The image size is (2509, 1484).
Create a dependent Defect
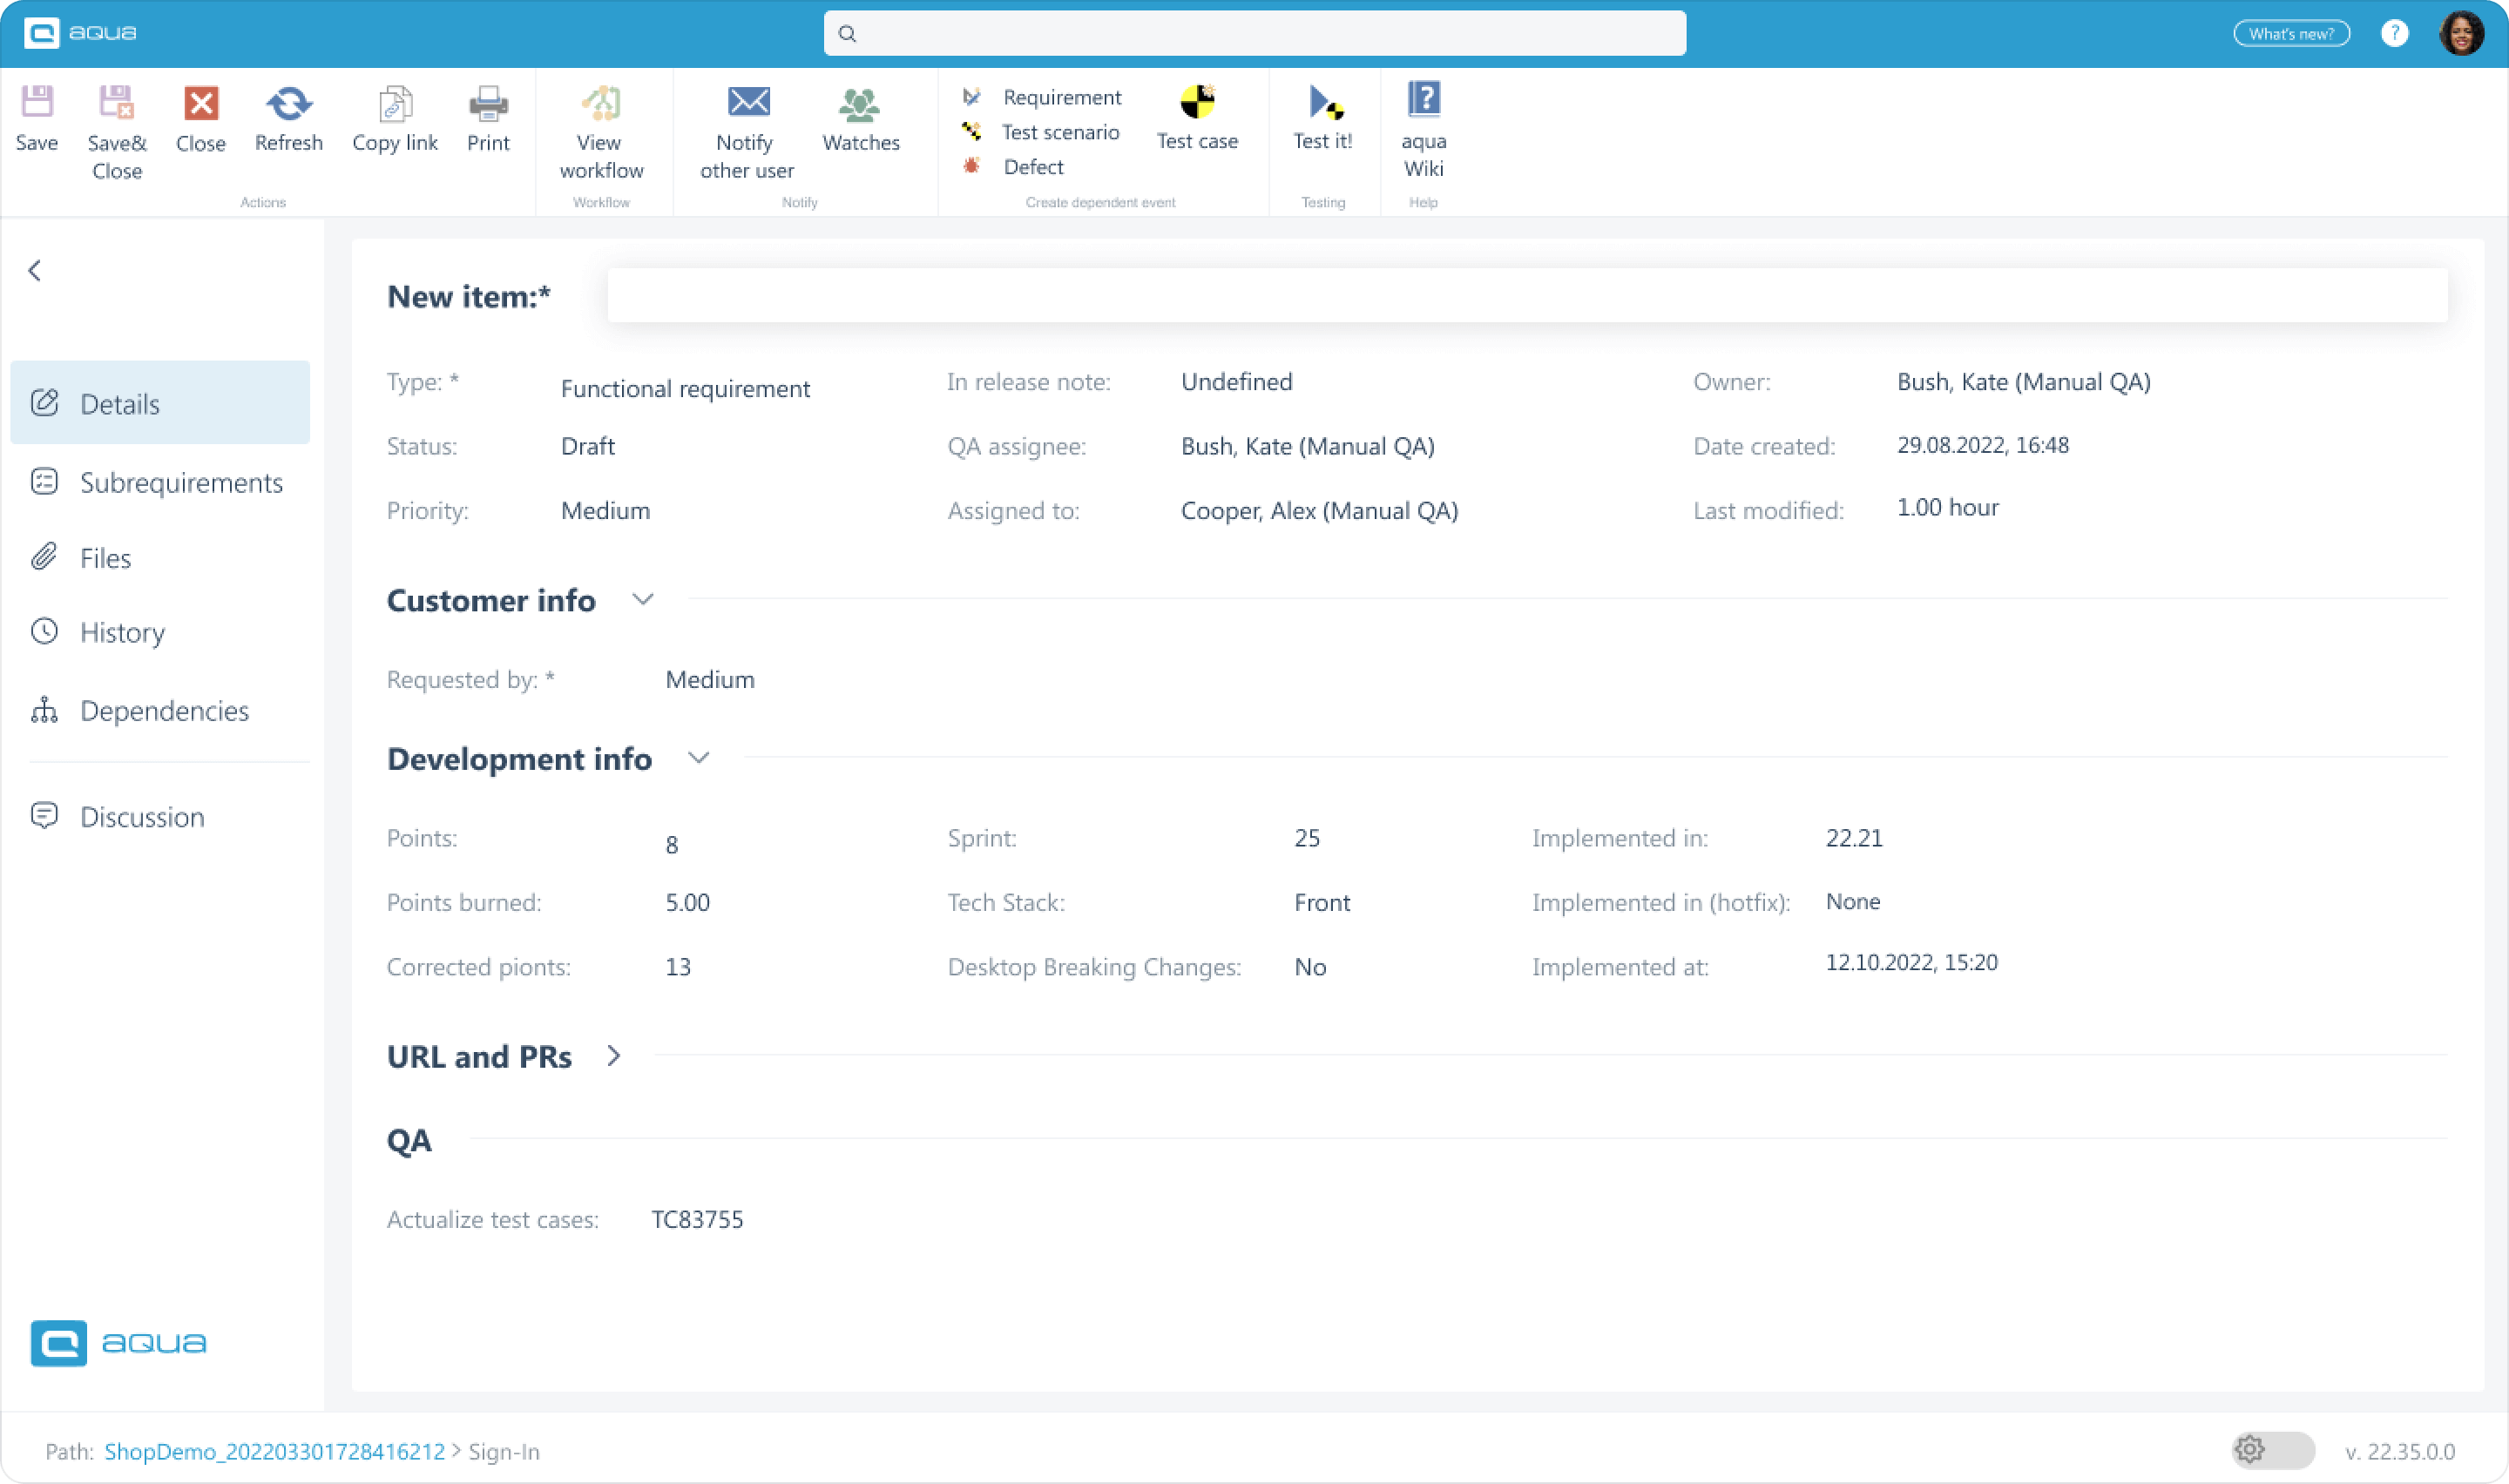(1032, 166)
